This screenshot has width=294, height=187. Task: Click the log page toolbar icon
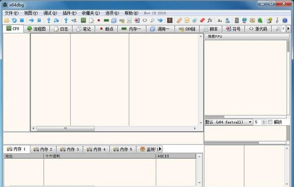tap(91, 21)
